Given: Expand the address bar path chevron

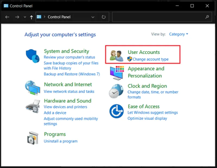Looking at the screenshot, I should pyautogui.click(x=44, y=17).
